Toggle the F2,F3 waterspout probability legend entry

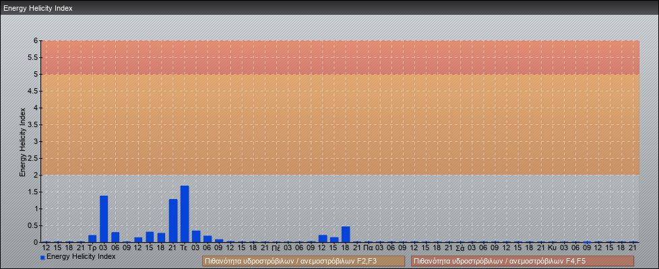(x=303, y=261)
